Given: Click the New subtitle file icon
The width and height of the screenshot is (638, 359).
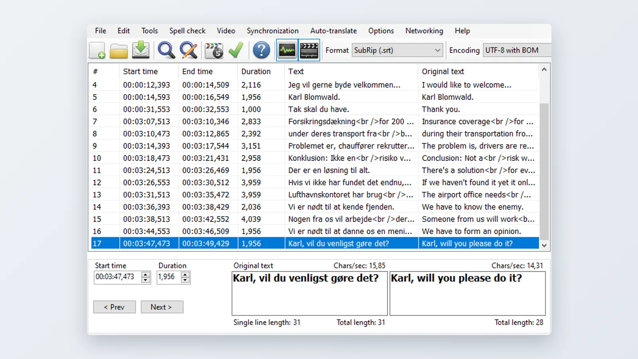Looking at the screenshot, I should tap(98, 50).
